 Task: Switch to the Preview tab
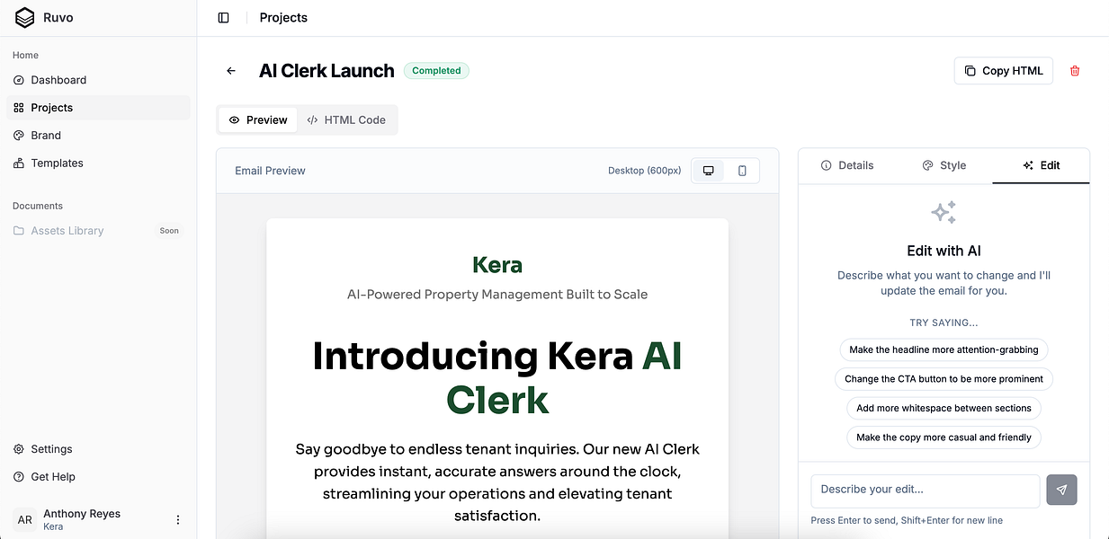(258, 119)
